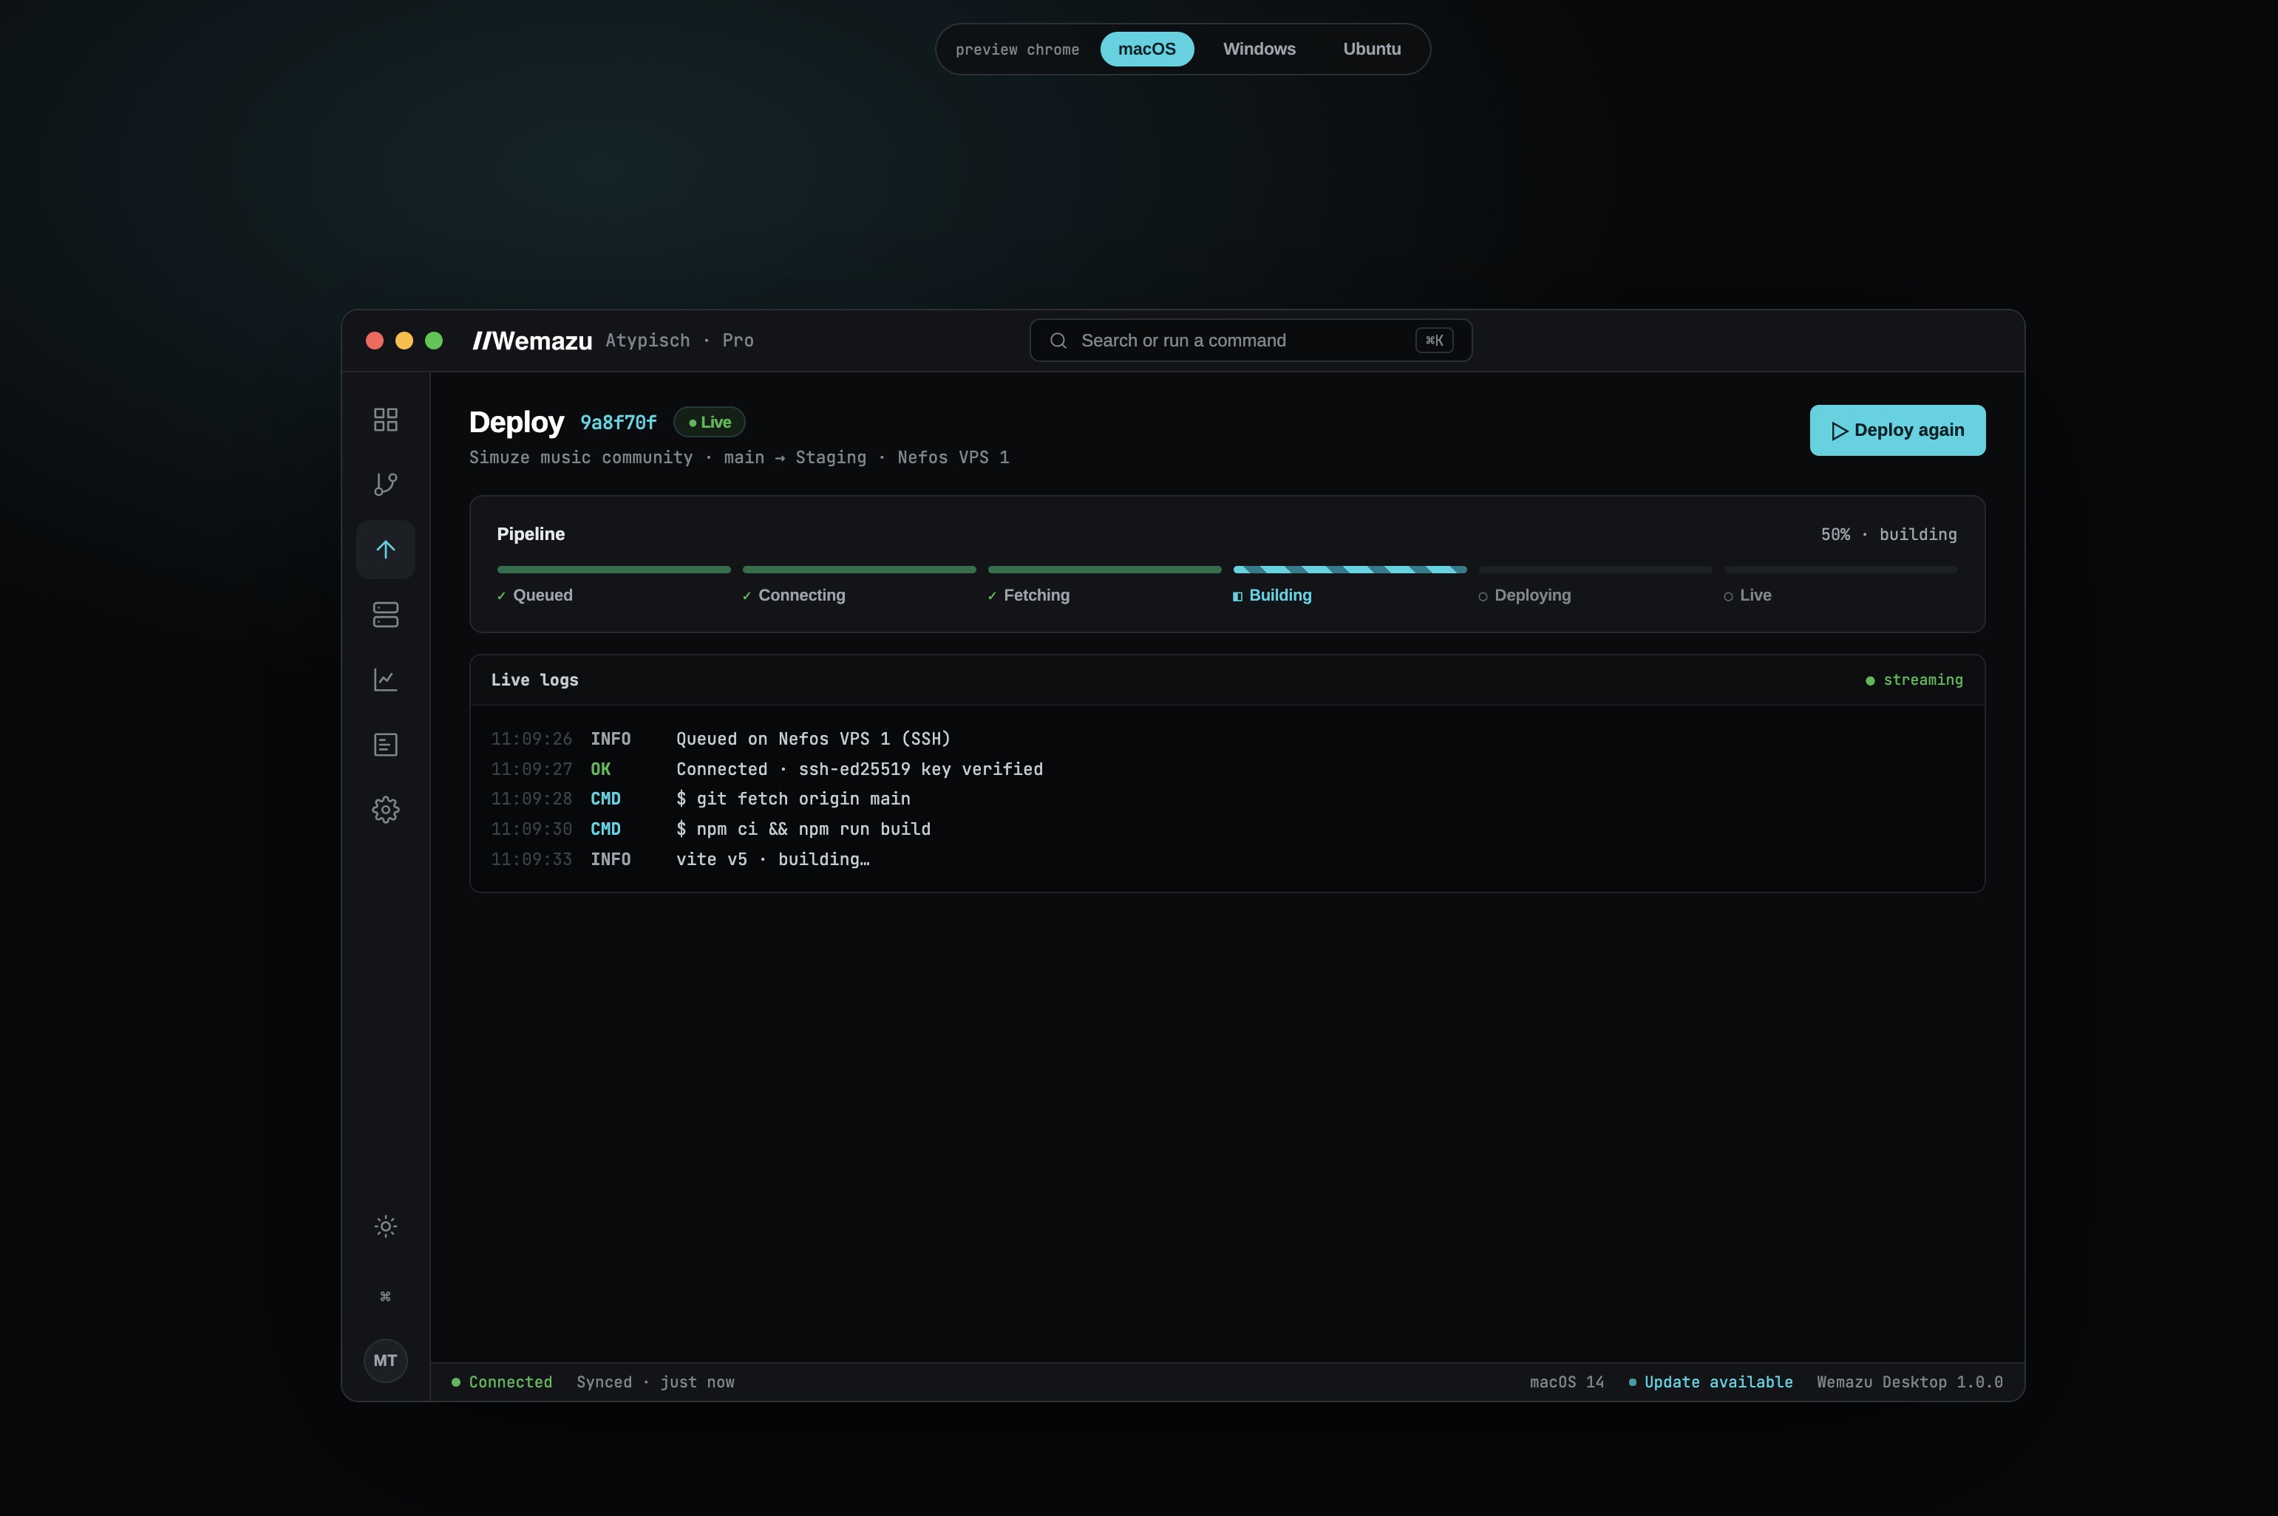Click the Wemazu logo
Screen dimensions: 2278x1516
[532, 341]
